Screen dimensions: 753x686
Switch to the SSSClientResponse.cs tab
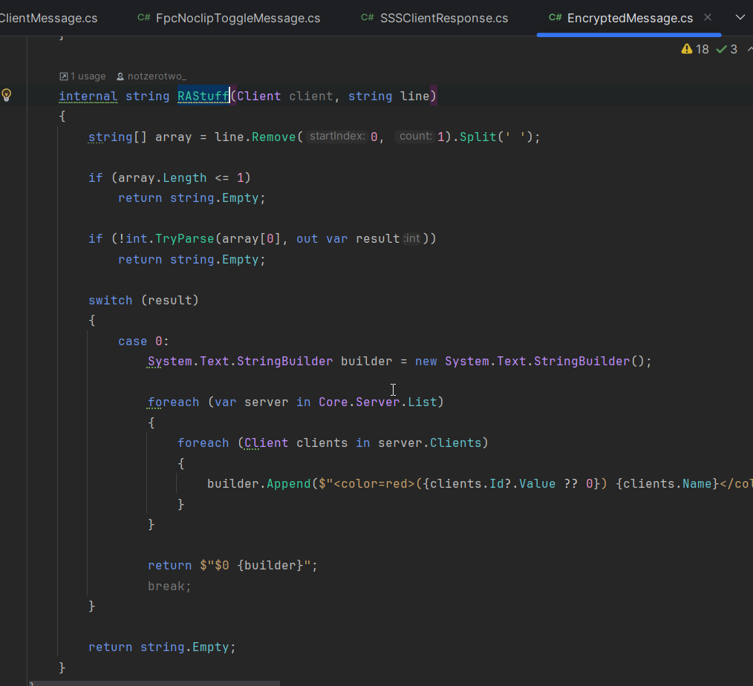(434, 19)
